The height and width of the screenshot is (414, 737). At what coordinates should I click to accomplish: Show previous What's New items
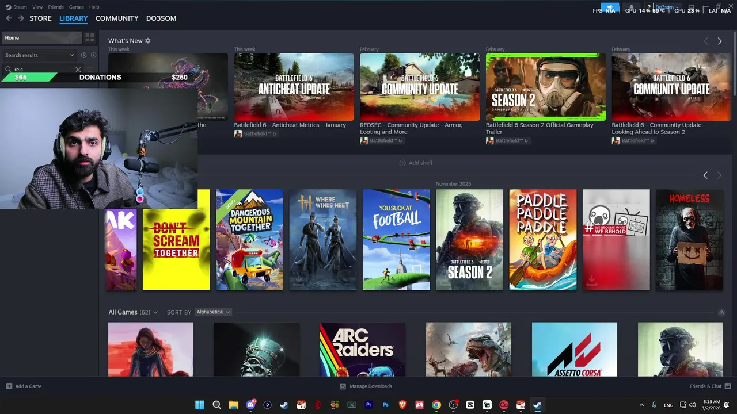click(705, 41)
